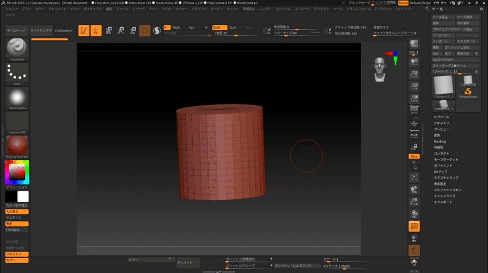
Task: Click the BPR render icon
Action: click(x=414, y=44)
